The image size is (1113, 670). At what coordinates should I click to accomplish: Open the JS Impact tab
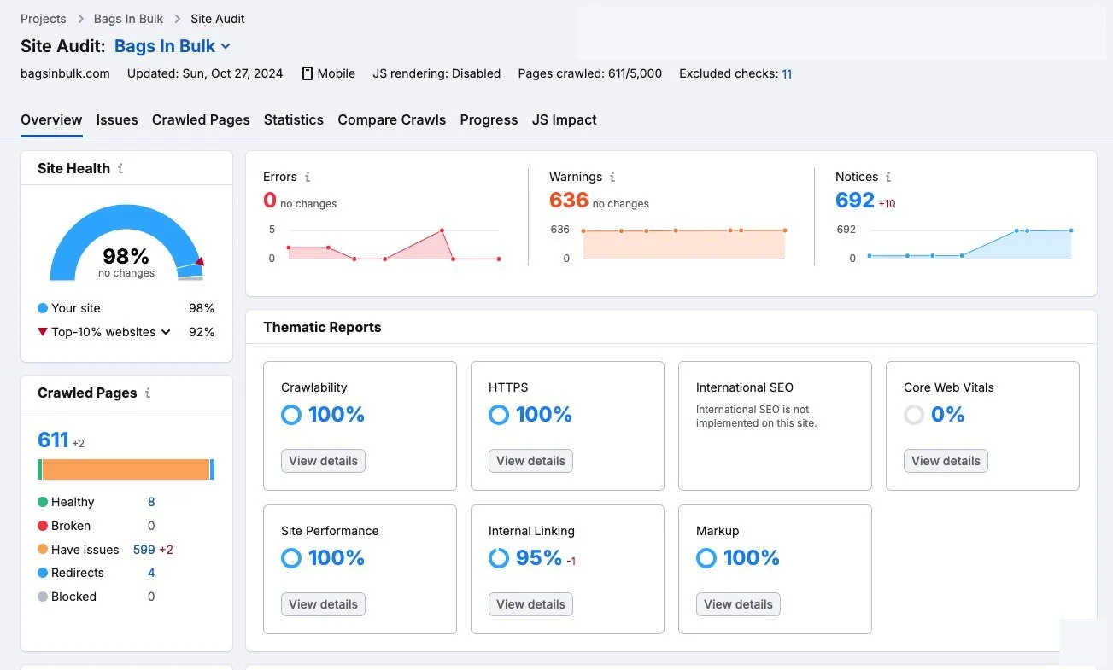point(565,119)
